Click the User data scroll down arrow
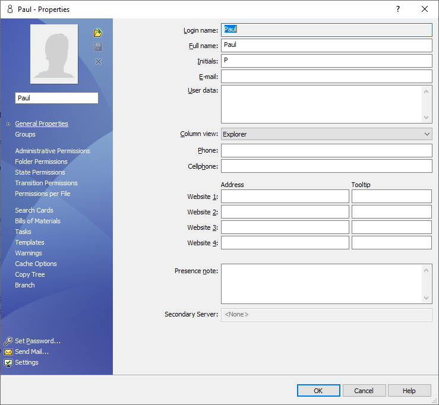Image resolution: width=439 pixels, height=405 pixels. point(426,118)
